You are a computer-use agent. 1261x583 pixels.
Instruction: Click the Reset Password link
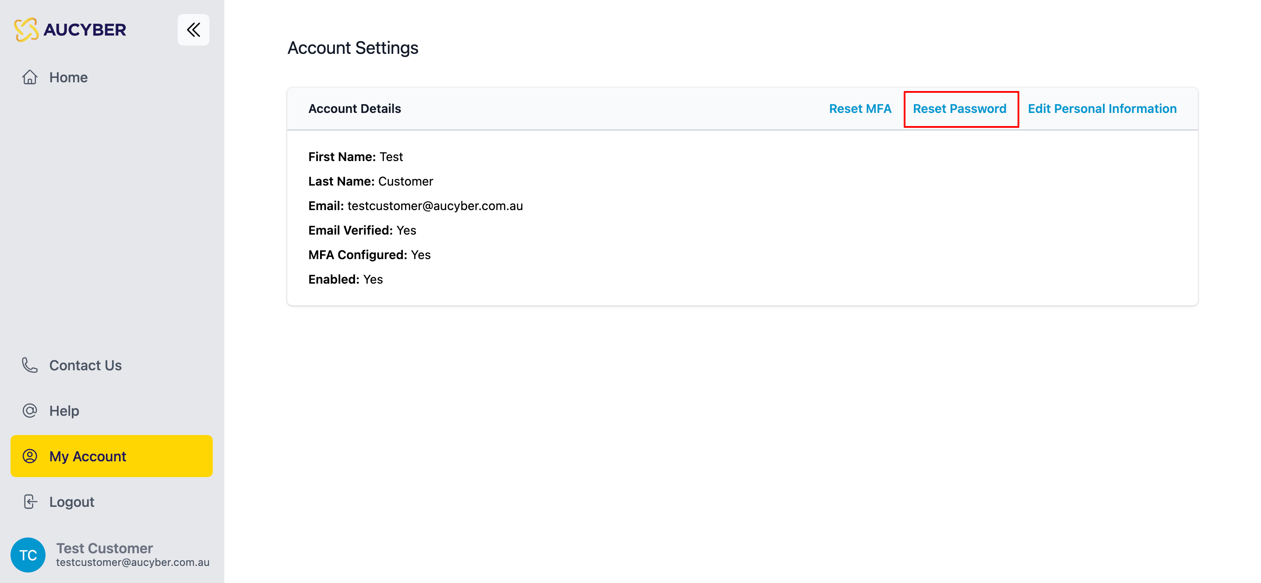click(959, 109)
